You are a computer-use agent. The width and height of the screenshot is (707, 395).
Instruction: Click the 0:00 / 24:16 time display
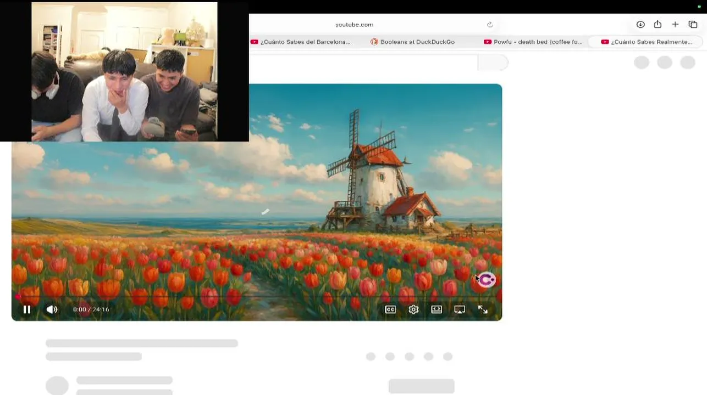tap(91, 309)
